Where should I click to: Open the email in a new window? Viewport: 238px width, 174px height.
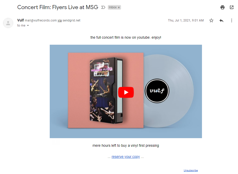[x=231, y=7]
